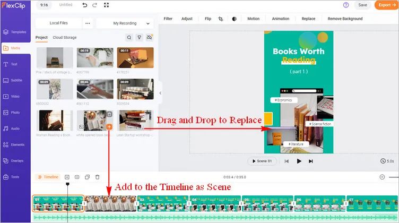Click the replace icon on white book thumbnail
The width and height of the screenshot is (399, 223).
coord(81,127)
